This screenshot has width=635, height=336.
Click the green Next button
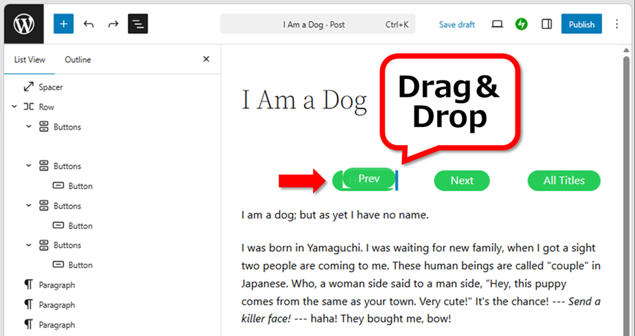[x=462, y=181]
